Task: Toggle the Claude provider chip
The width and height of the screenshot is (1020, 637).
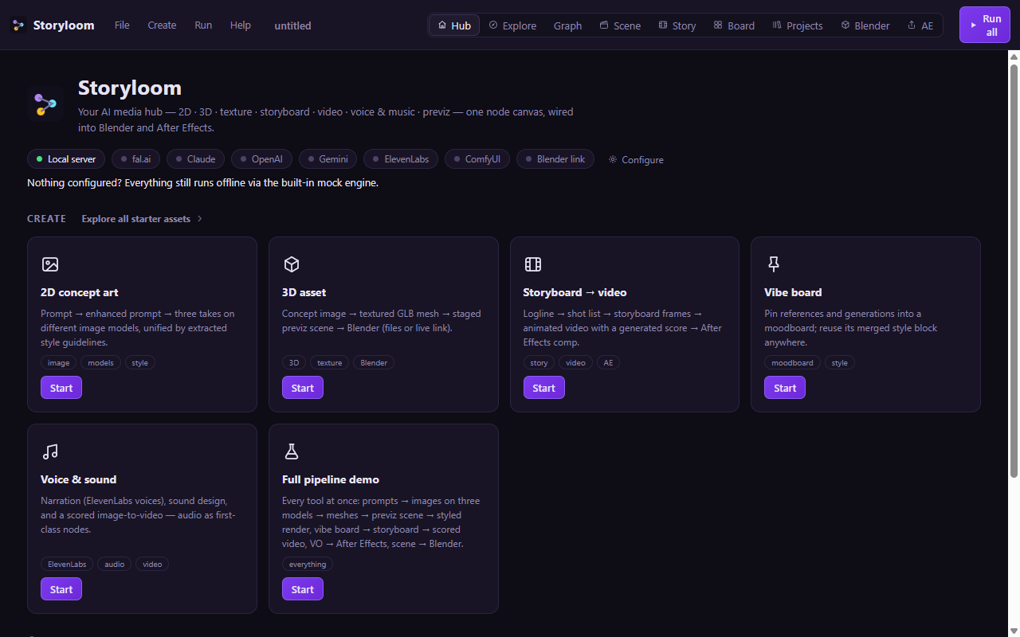Action: tap(195, 159)
